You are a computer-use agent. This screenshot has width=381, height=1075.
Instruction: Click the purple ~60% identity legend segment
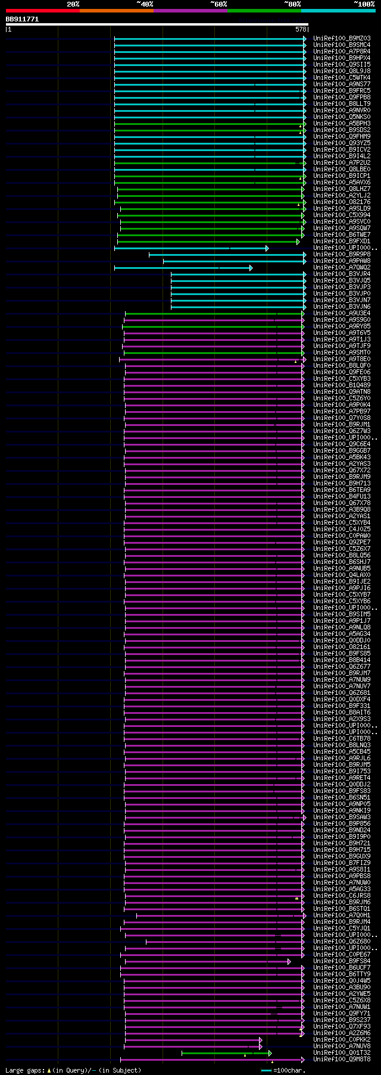pyautogui.click(x=190, y=10)
